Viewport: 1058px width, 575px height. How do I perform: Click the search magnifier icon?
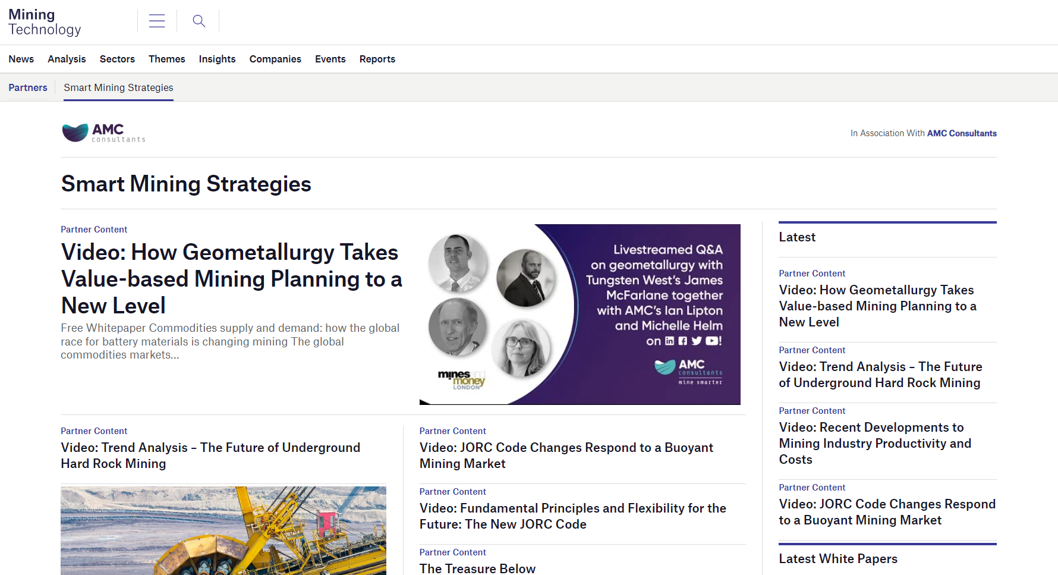click(198, 20)
